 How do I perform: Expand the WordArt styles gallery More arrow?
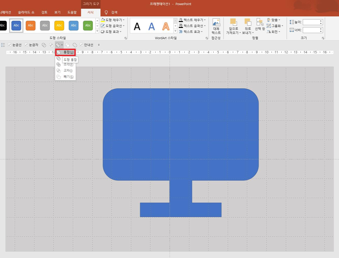pos(175,31)
